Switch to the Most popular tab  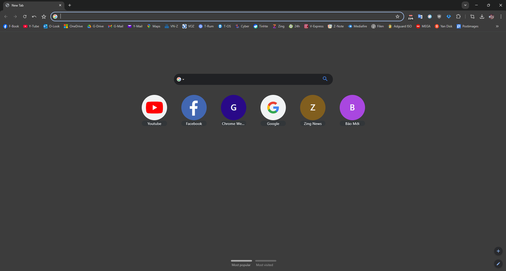pyautogui.click(x=241, y=263)
